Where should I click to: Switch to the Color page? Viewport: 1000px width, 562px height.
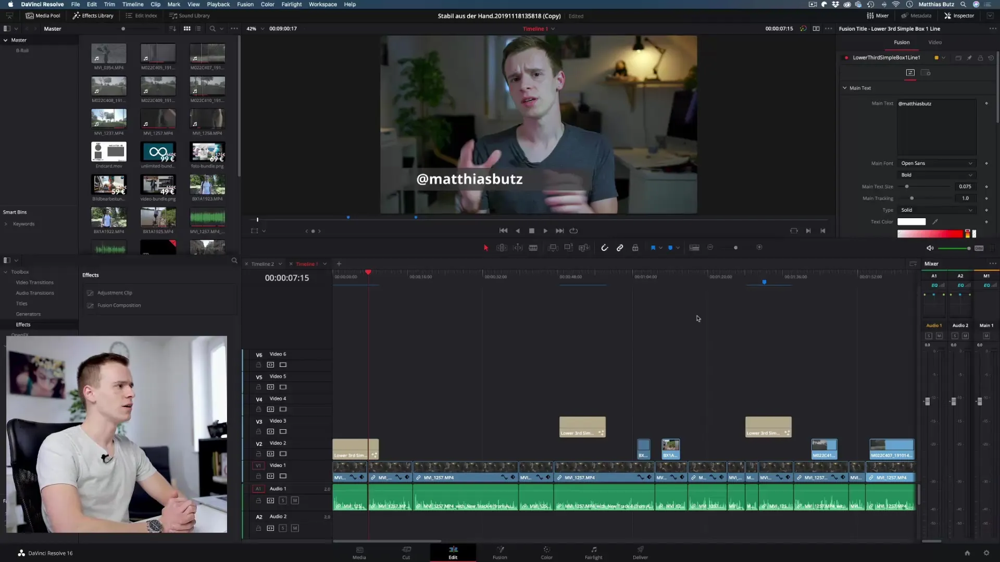tap(546, 553)
